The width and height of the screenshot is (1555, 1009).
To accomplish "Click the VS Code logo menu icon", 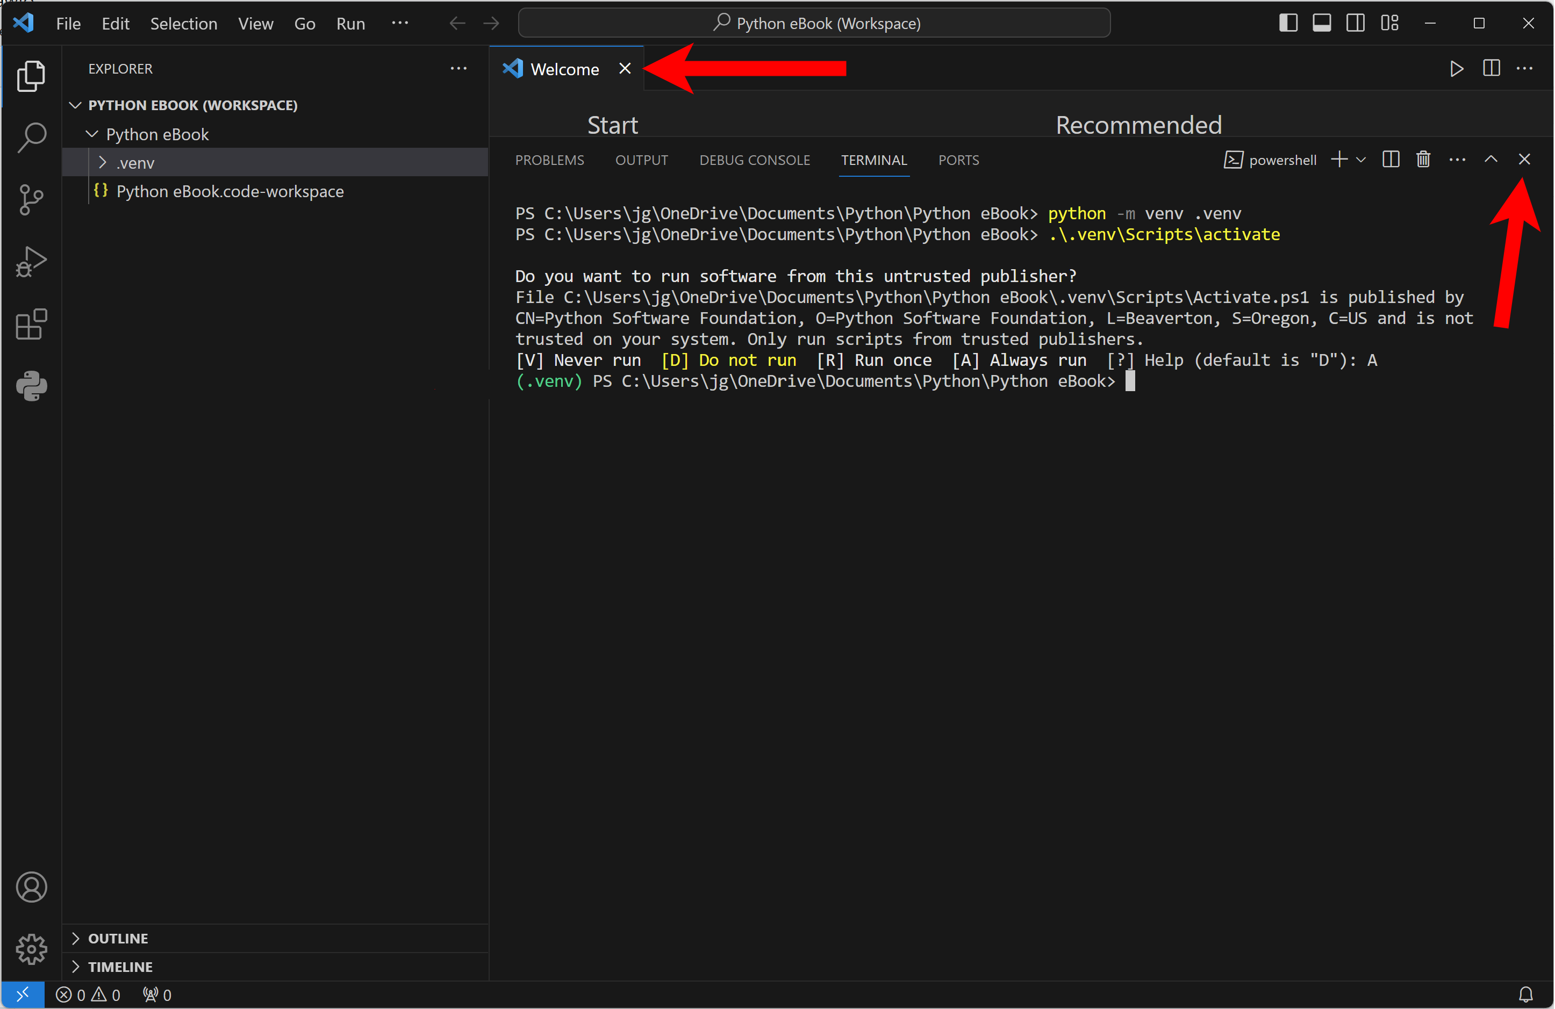I will (x=24, y=23).
